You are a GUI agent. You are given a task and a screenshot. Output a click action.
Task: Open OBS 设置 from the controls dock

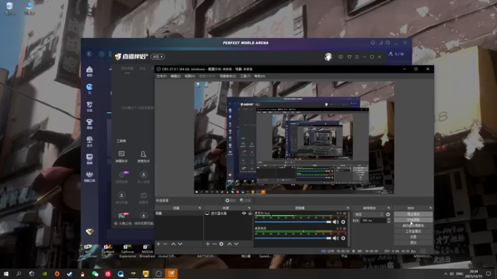[x=413, y=237]
